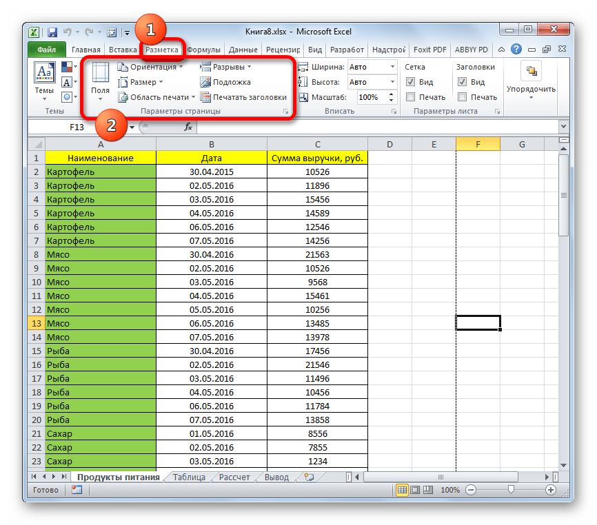Image resolution: width=597 pixels, height=525 pixels.
Task: Adjust the zoom slider handle
Action: tap(511, 490)
